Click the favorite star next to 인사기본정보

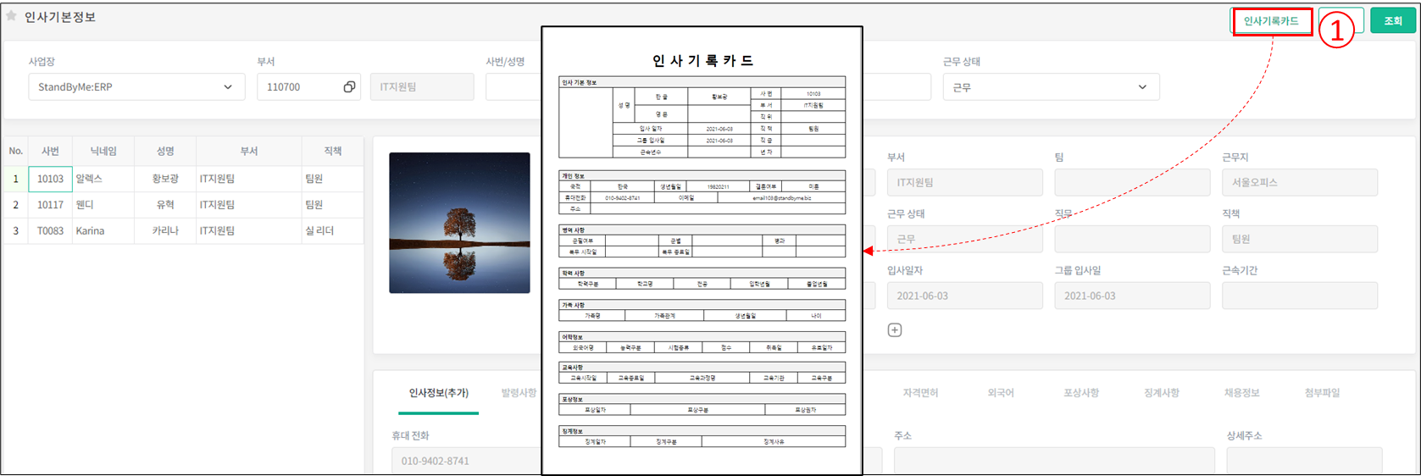11,16
